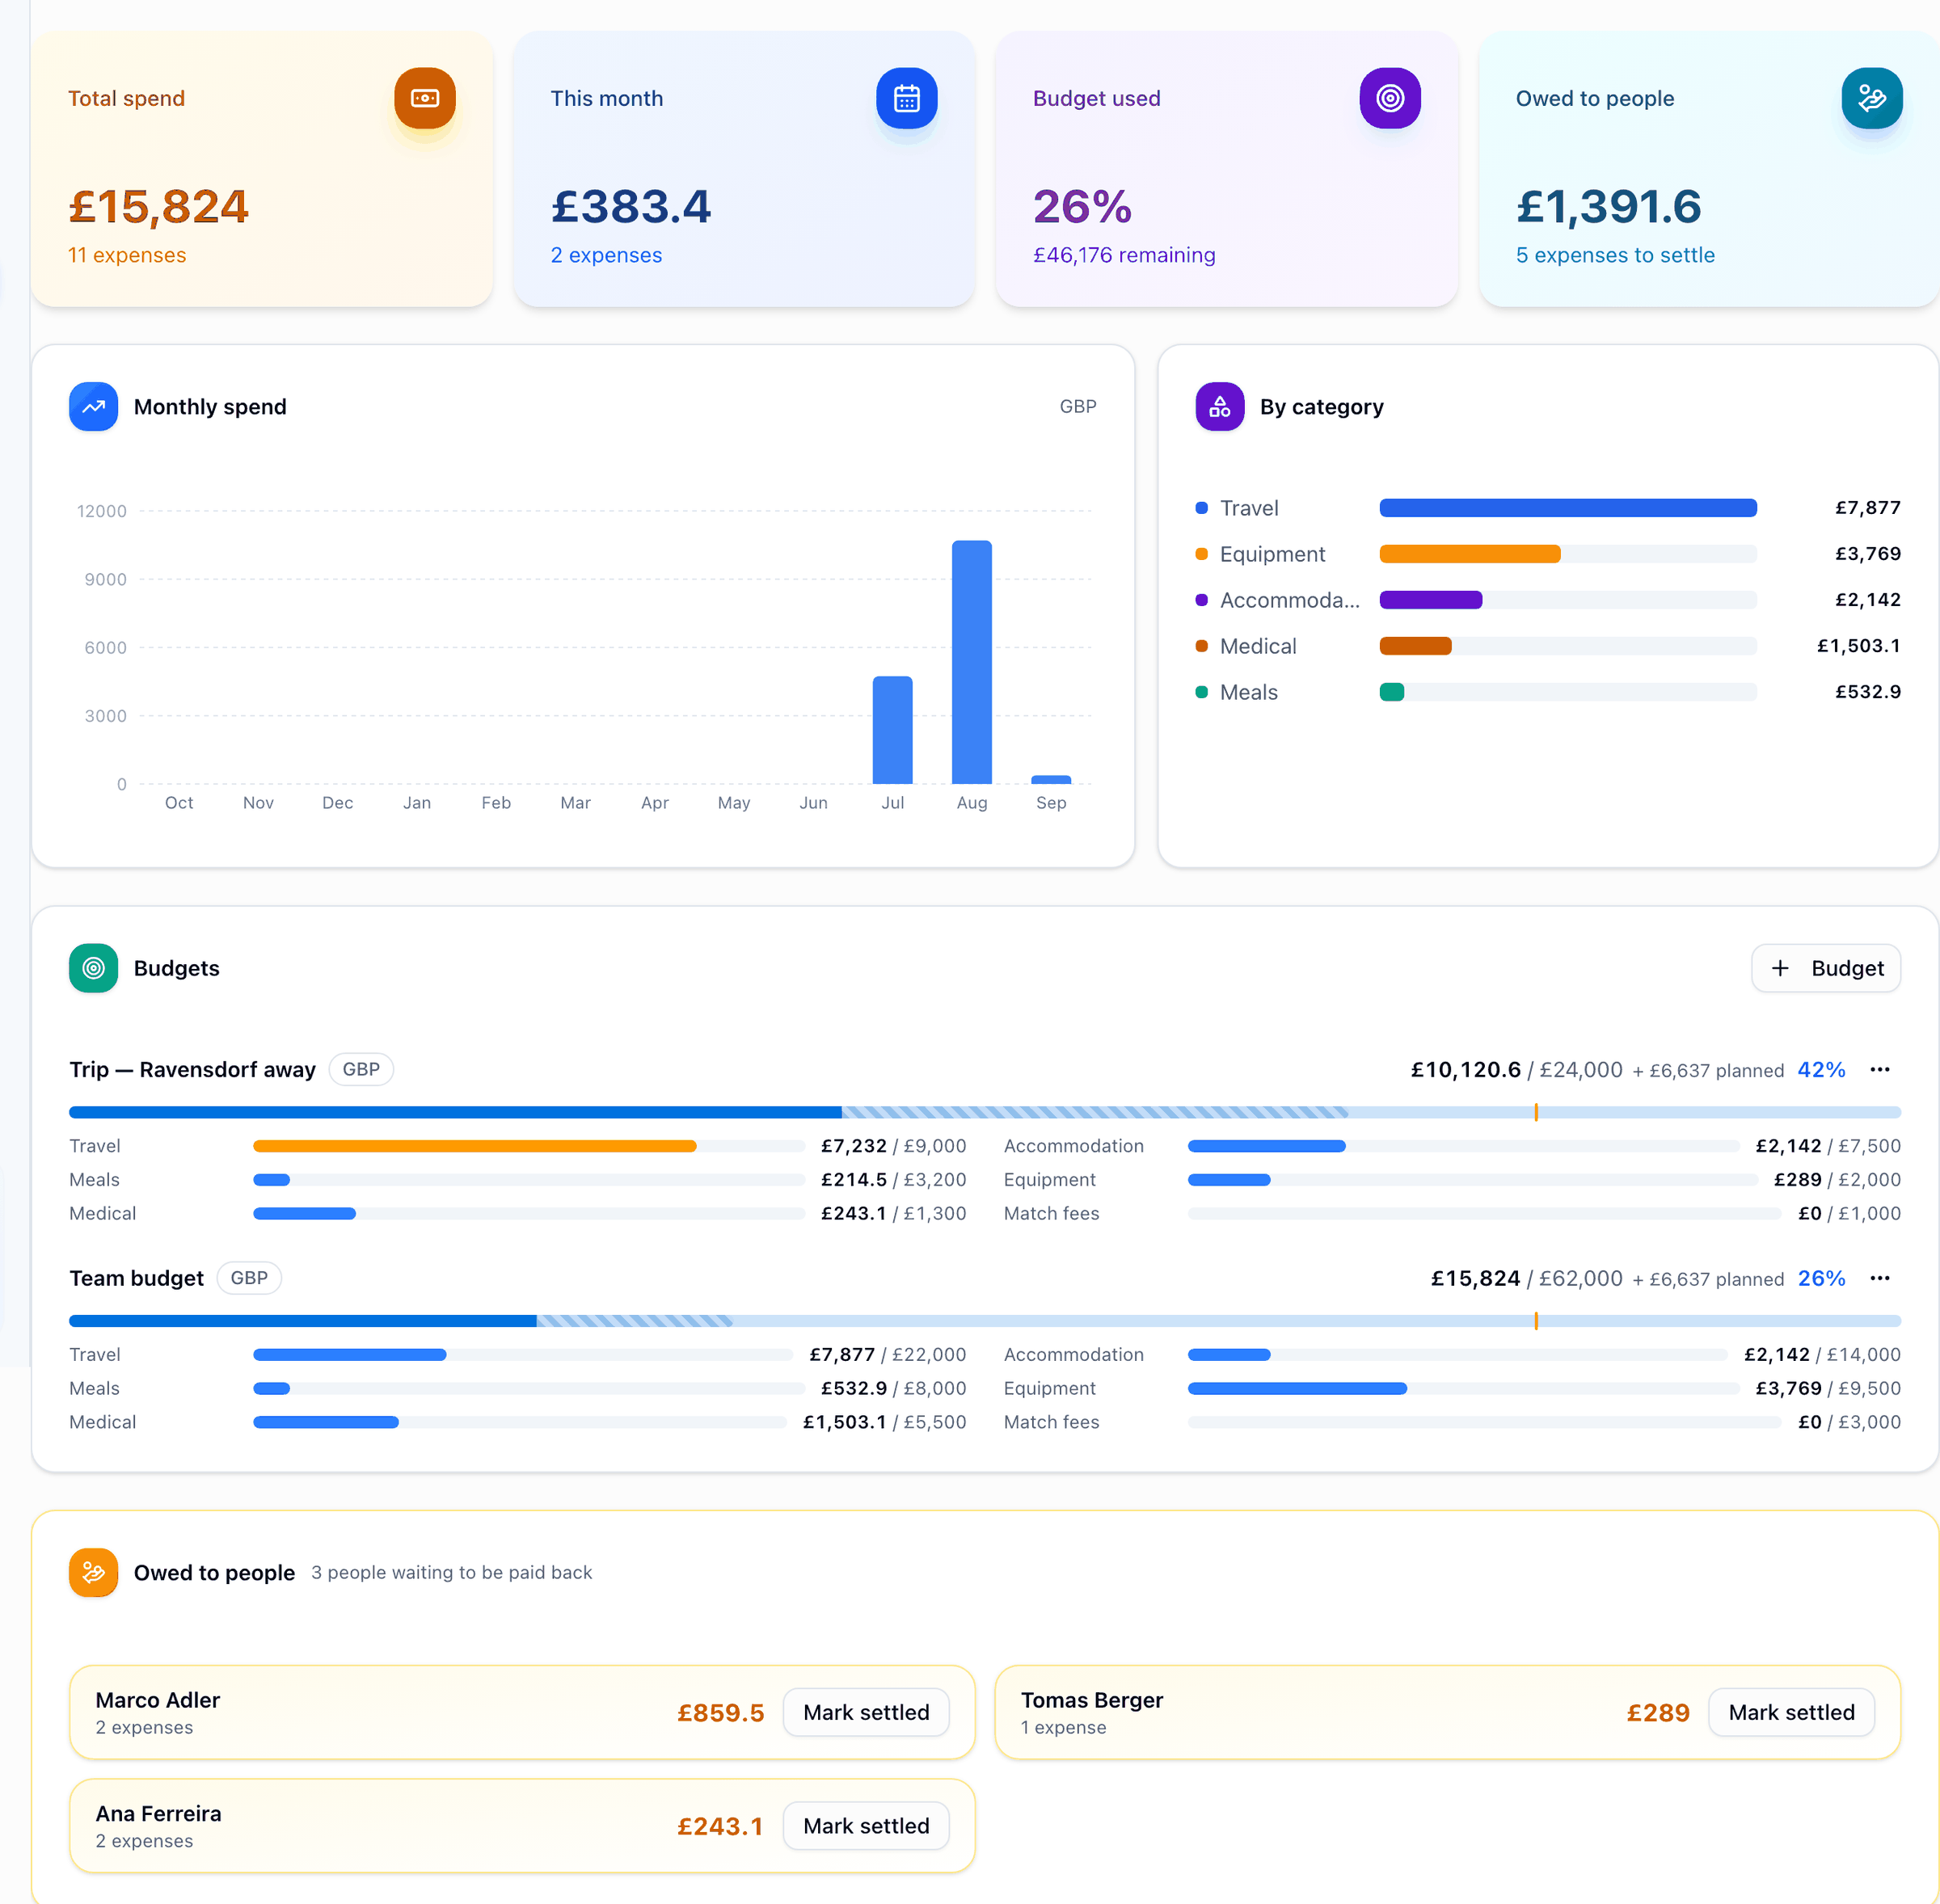Click the 42% label on Trip budget
Viewport: 1940px width, 1904px height.
(1822, 1070)
